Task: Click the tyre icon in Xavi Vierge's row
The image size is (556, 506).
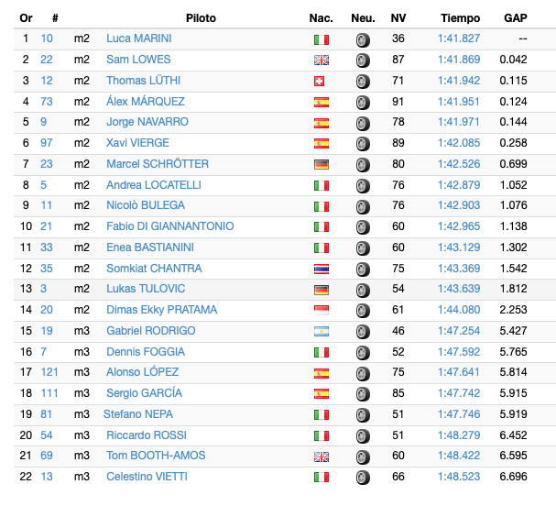Action: click(363, 144)
